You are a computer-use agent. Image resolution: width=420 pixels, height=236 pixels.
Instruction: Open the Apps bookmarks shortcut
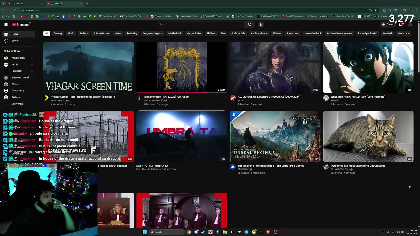tap(6, 16)
